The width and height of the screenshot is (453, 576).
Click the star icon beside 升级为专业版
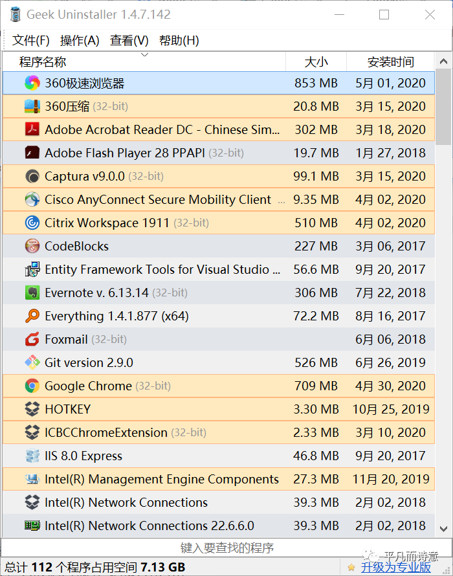351,567
